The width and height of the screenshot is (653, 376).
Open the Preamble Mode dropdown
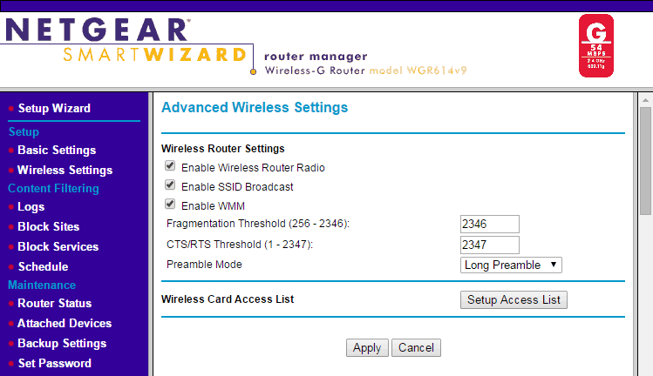511,265
